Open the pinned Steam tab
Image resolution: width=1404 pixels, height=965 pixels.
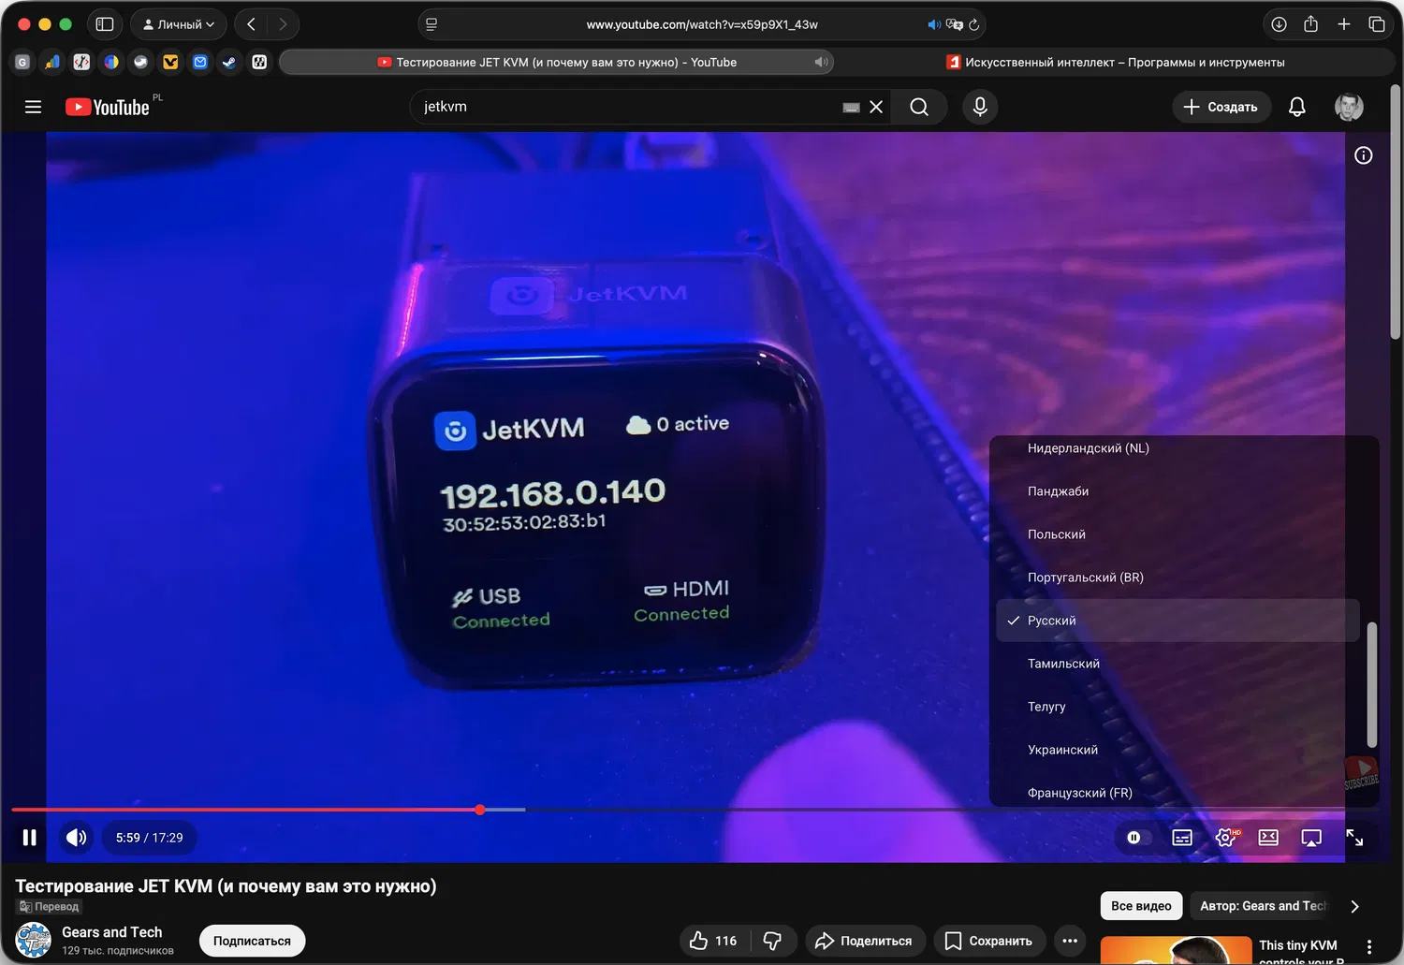coord(229,63)
